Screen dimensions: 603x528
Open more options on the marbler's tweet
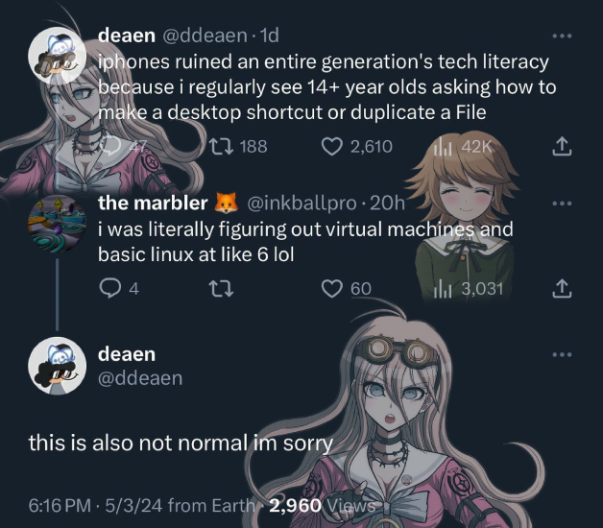pos(562,204)
